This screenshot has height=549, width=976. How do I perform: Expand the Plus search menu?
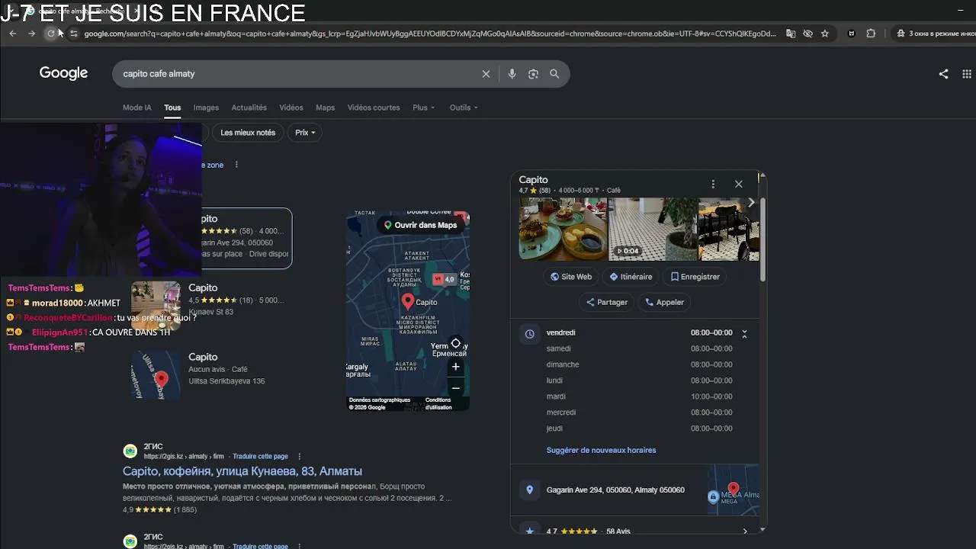pyautogui.click(x=423, y=108)
